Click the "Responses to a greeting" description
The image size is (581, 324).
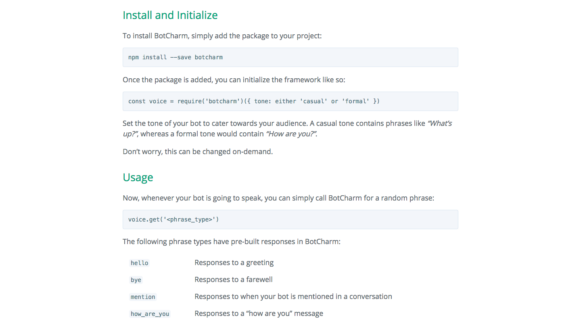point(234,263)
